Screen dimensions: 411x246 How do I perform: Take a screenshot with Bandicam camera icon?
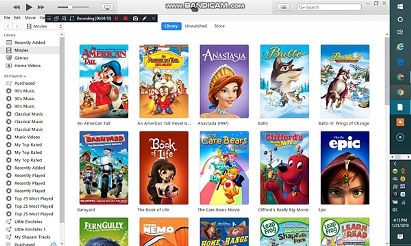click(135, 18)
